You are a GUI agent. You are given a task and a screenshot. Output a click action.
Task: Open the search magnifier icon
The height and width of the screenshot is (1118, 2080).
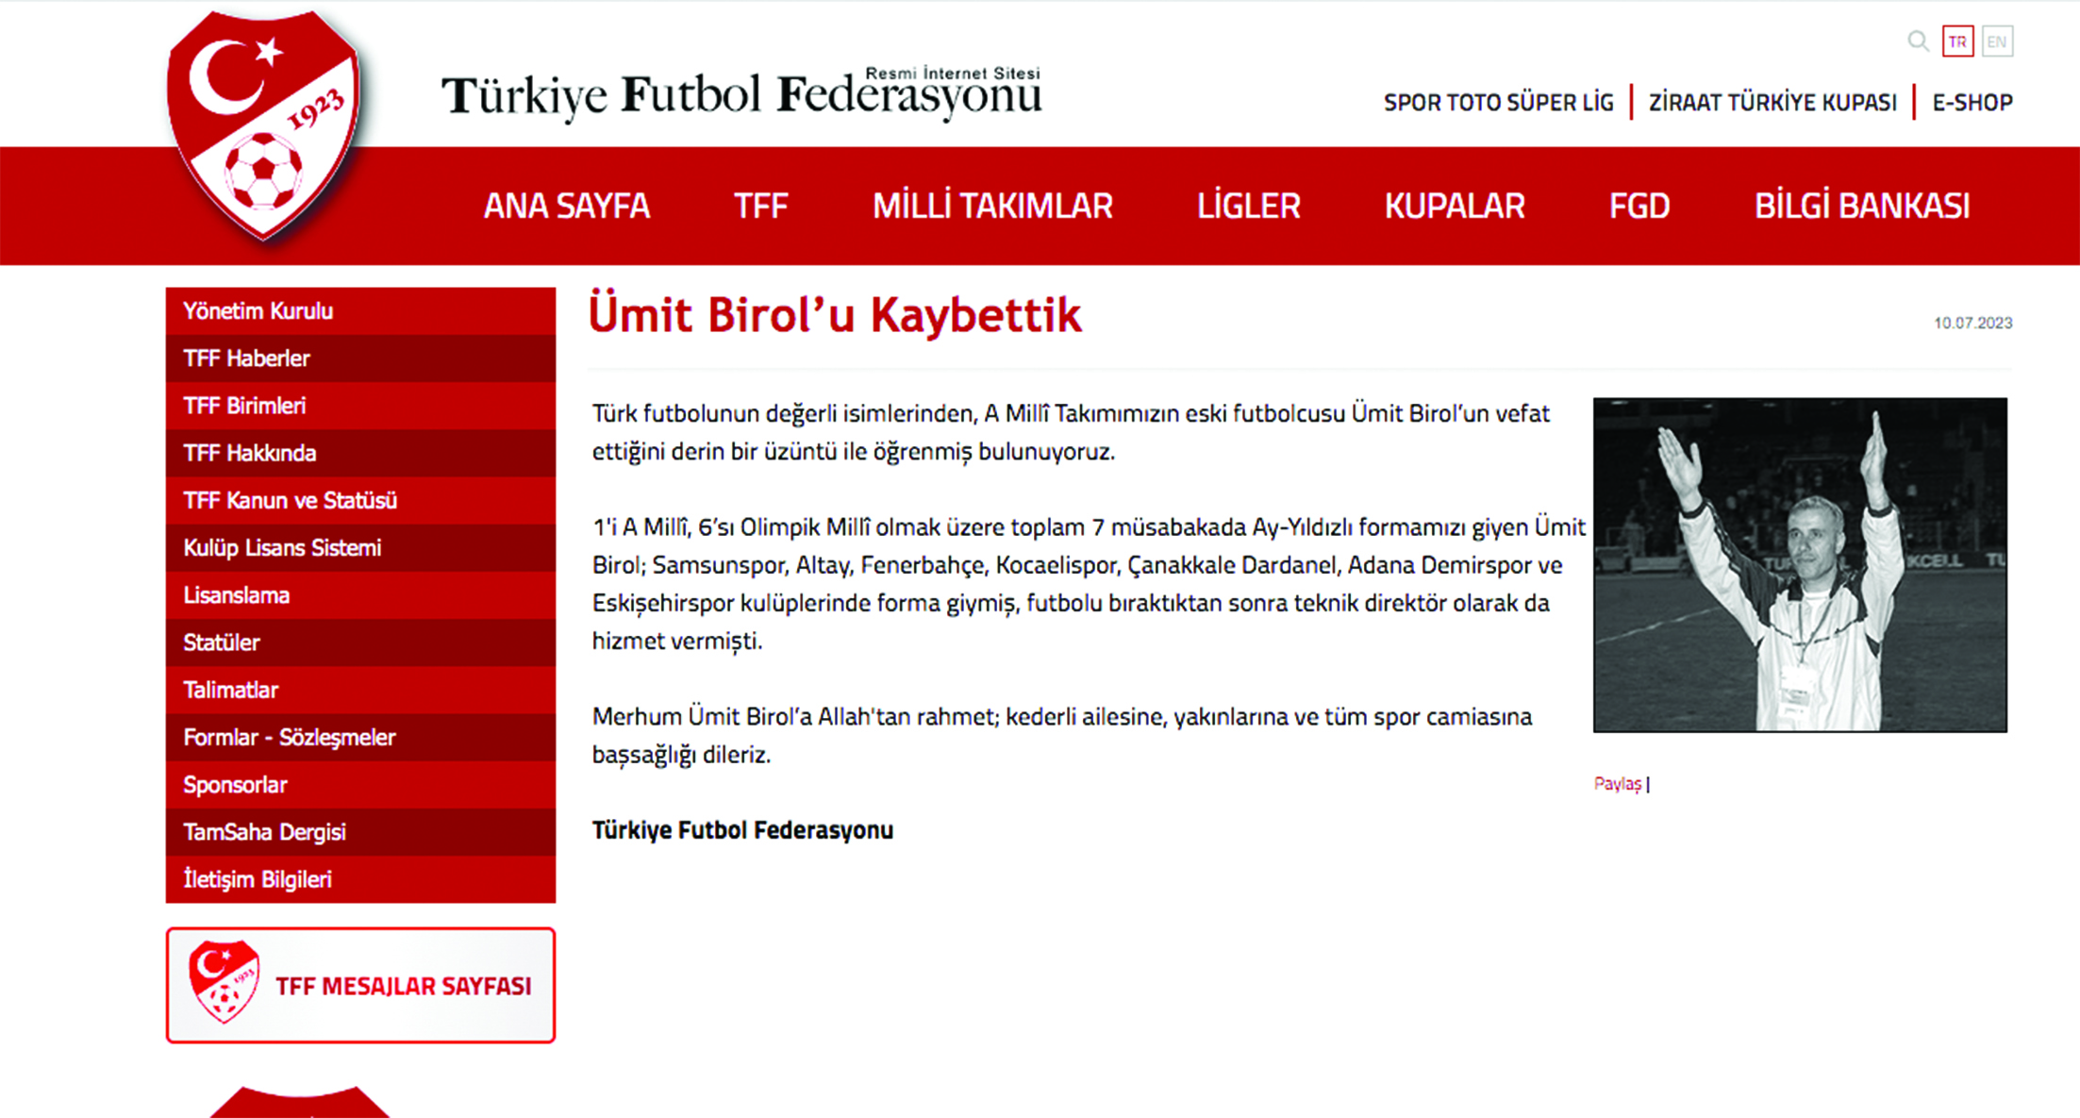coord(1918,42)
